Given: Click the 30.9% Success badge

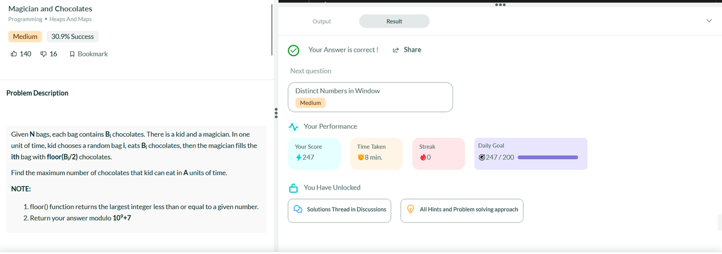Looking at the screenshot, I should pos(72,37).
